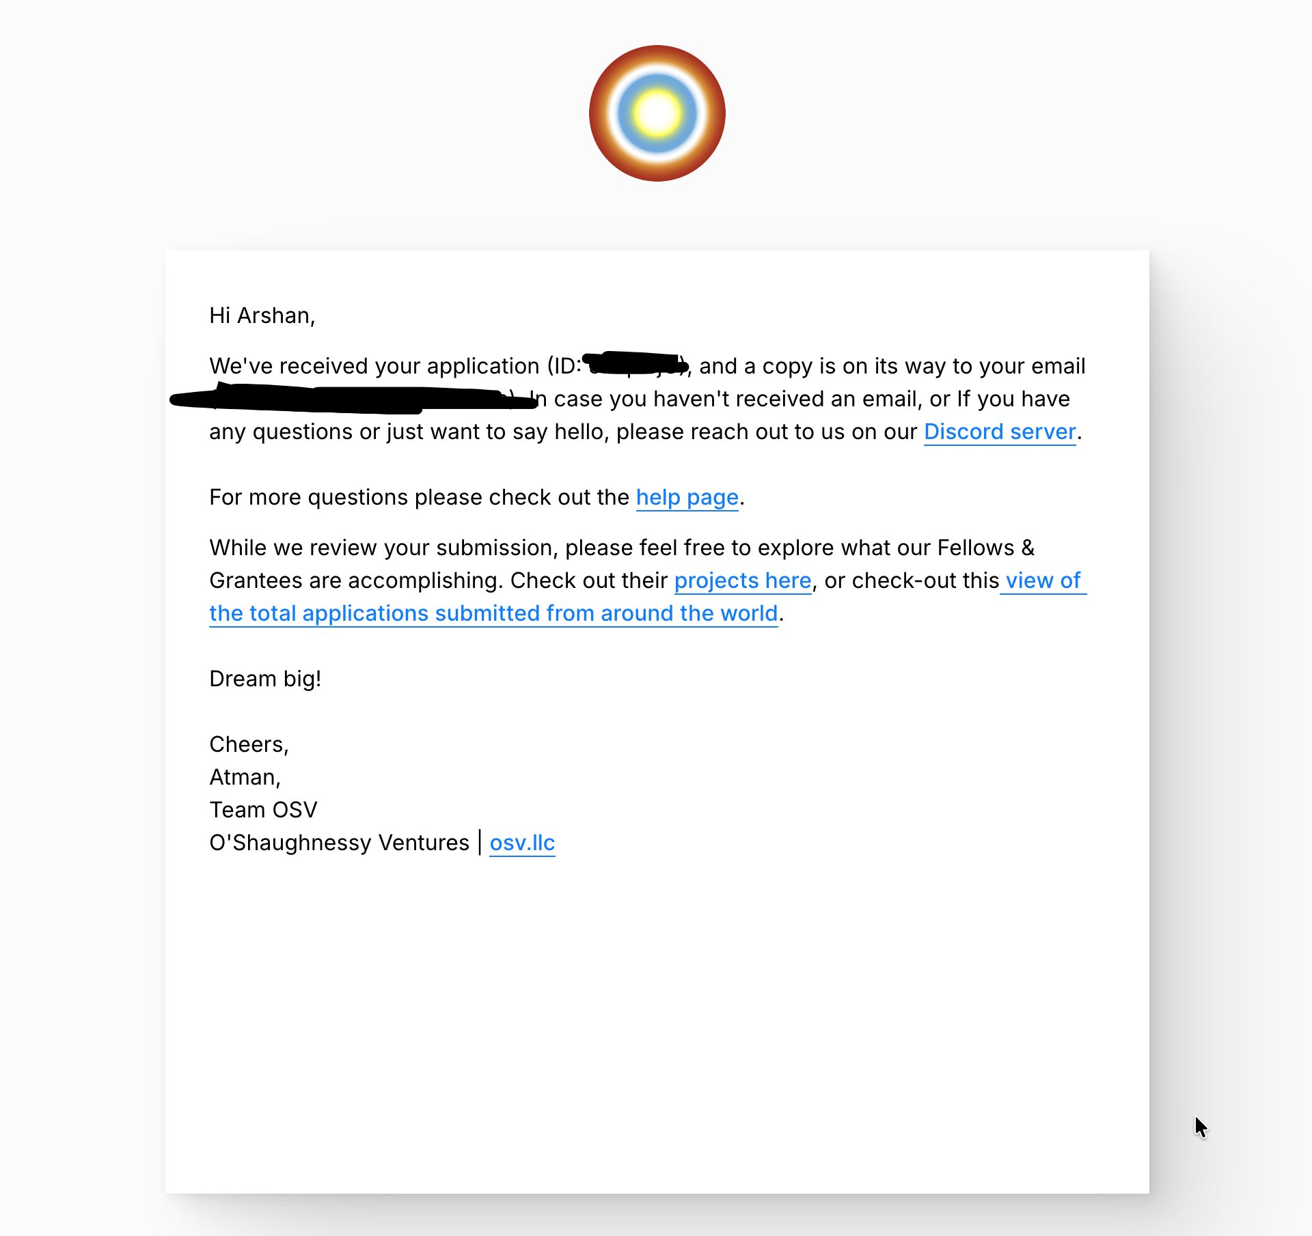Click the name 'Atman,' in signature
The image size is (1312, 1236).
pos(245,778)
